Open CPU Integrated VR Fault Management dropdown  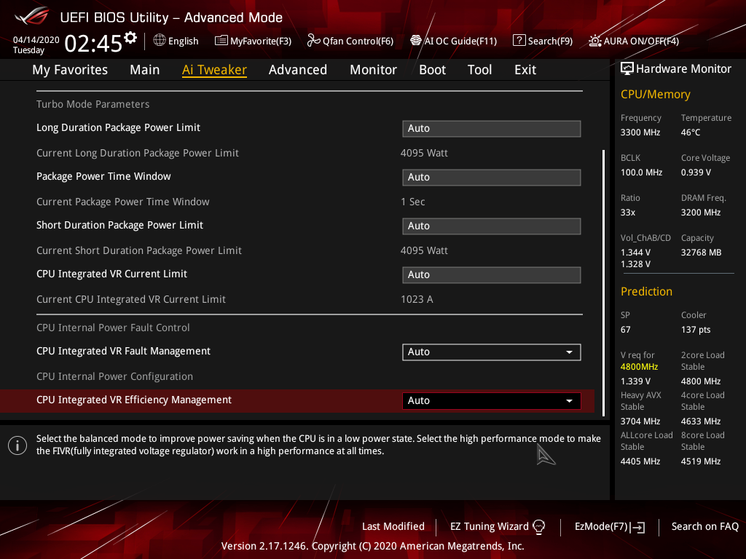click(492, 352)
